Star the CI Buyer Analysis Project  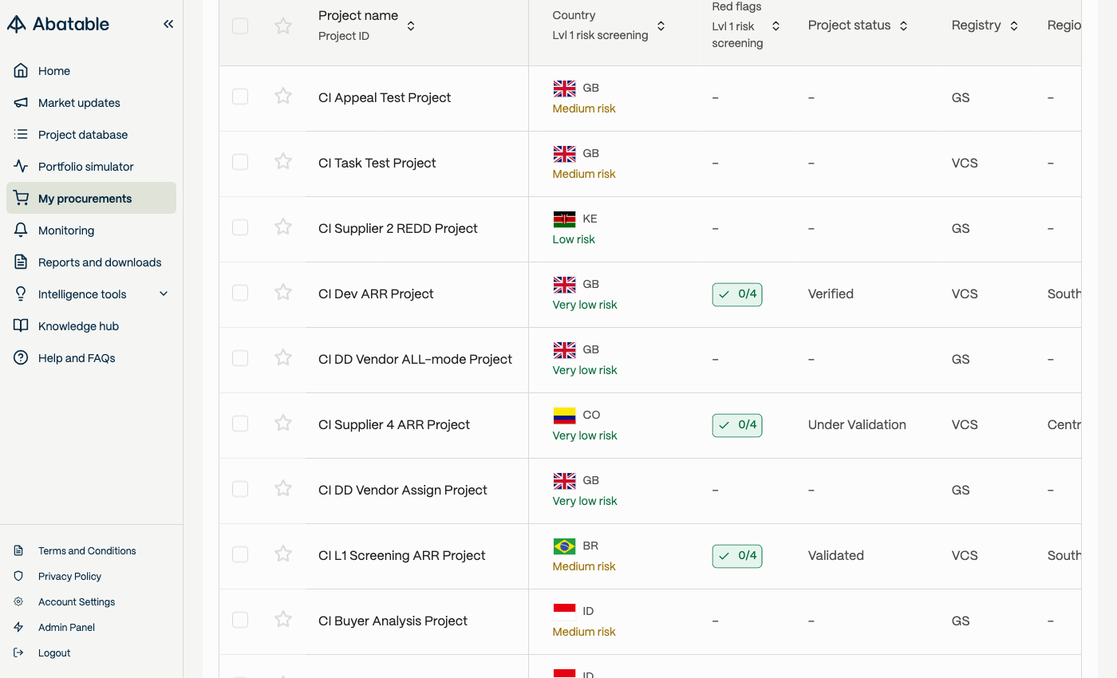(283, 620)
